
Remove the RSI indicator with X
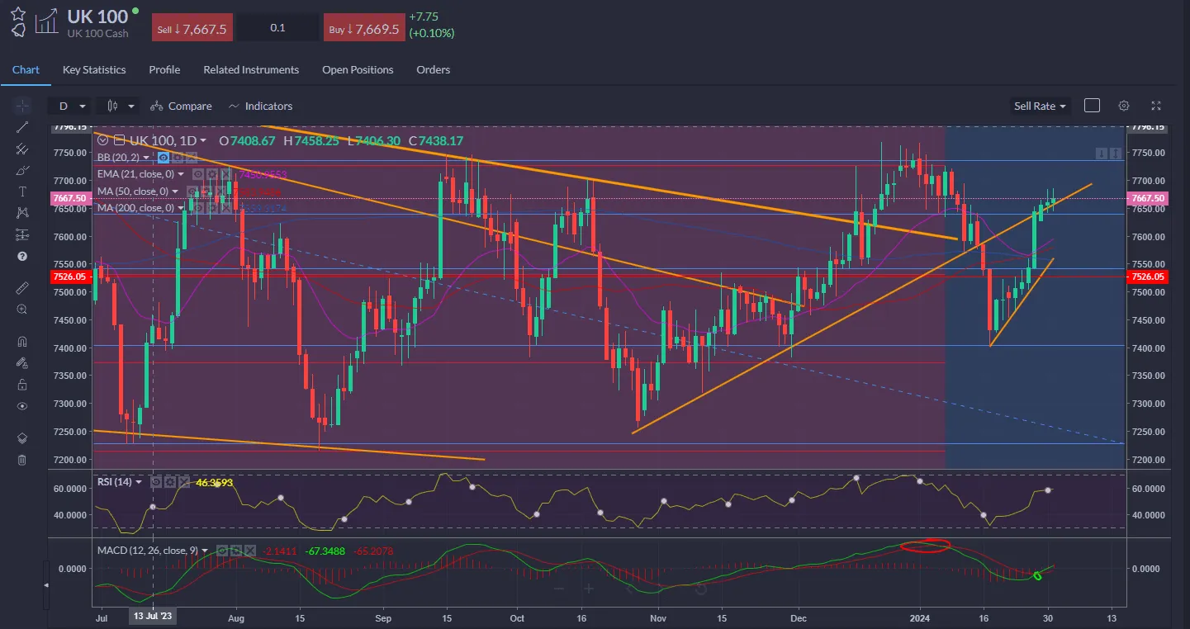[x=183, y=481]
